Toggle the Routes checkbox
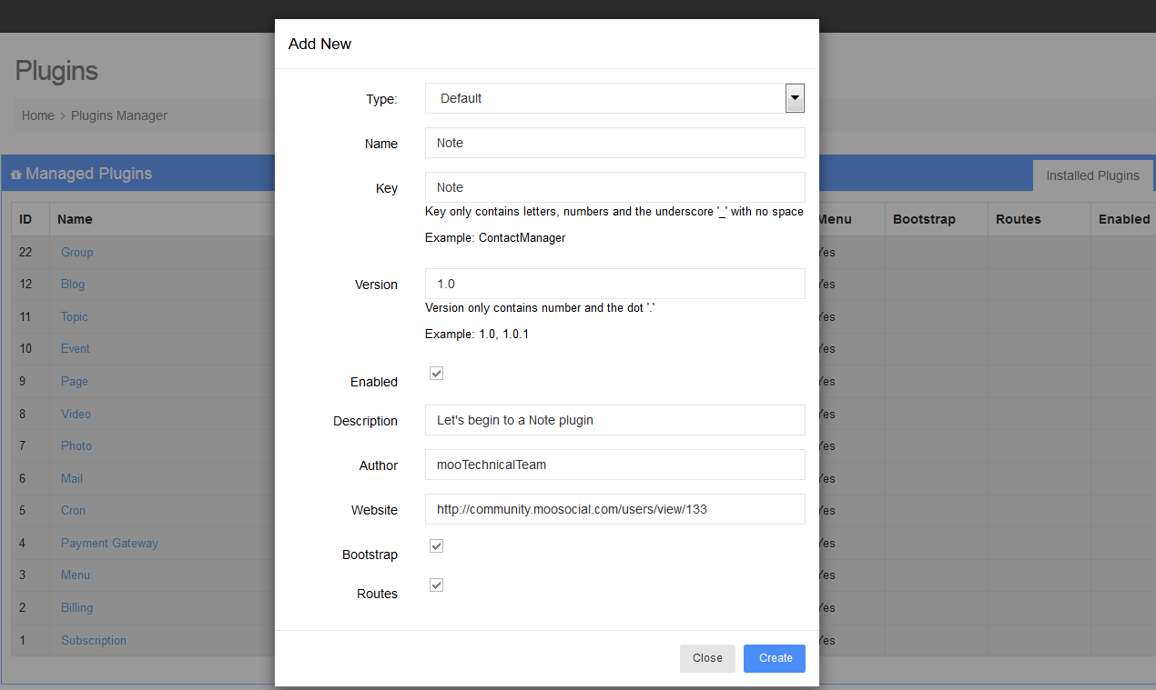 pos(436,585)
